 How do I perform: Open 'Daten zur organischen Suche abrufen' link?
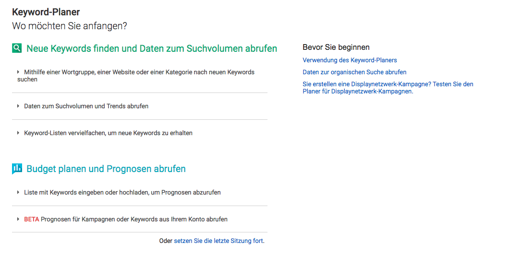[354, 72]
